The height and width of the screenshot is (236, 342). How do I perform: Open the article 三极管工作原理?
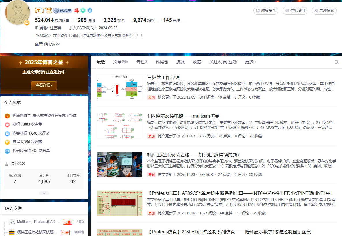click(x=163, y=77)
